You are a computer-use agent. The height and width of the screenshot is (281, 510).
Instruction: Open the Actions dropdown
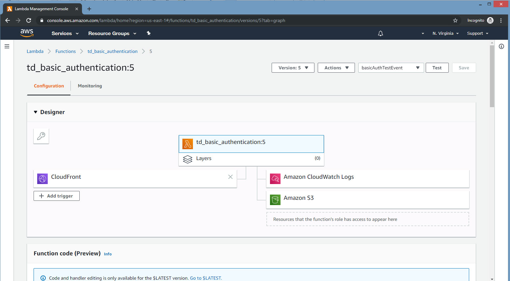click(x=336, y=68)
